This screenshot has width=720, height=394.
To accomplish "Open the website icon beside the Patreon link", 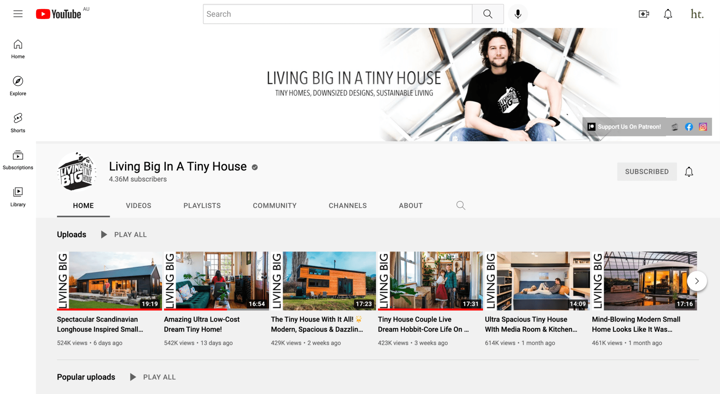I will pos(675,127).
